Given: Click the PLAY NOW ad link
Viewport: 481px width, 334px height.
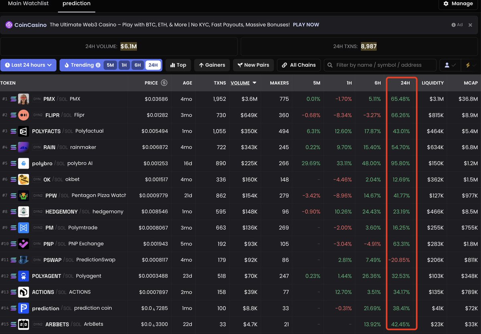Looking at the screenshot, I should pyautogui.click(x=306, y=25).
